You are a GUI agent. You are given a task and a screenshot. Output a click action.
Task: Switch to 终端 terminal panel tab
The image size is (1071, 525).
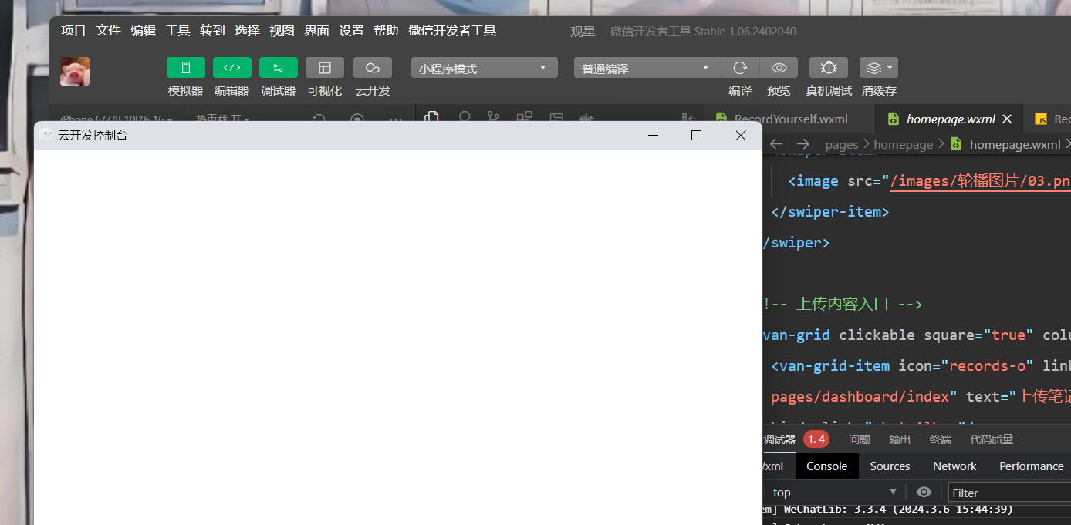(941, 439)
